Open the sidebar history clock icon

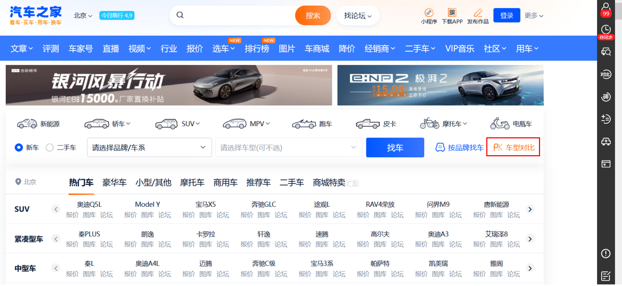[x=606, y=29]
